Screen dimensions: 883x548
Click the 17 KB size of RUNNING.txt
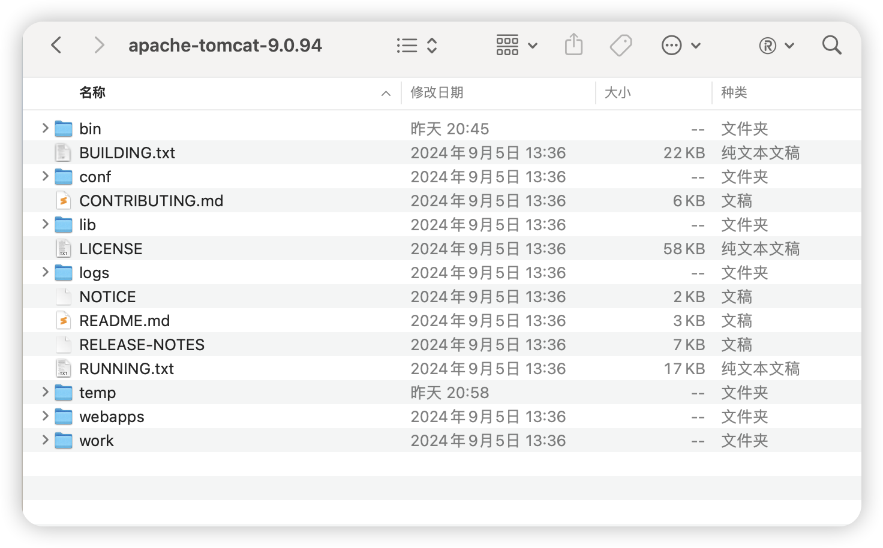click(684, 369)
